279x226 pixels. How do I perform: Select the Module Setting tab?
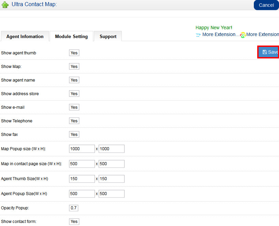click(71, 36)
